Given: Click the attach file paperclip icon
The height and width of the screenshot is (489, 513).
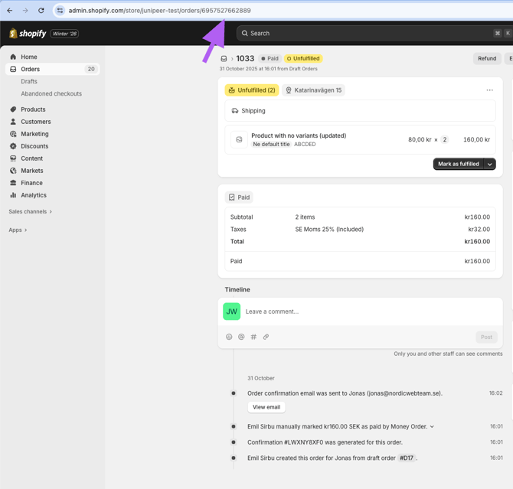Looking at the screenshot, I should click(x=266, y=337).
